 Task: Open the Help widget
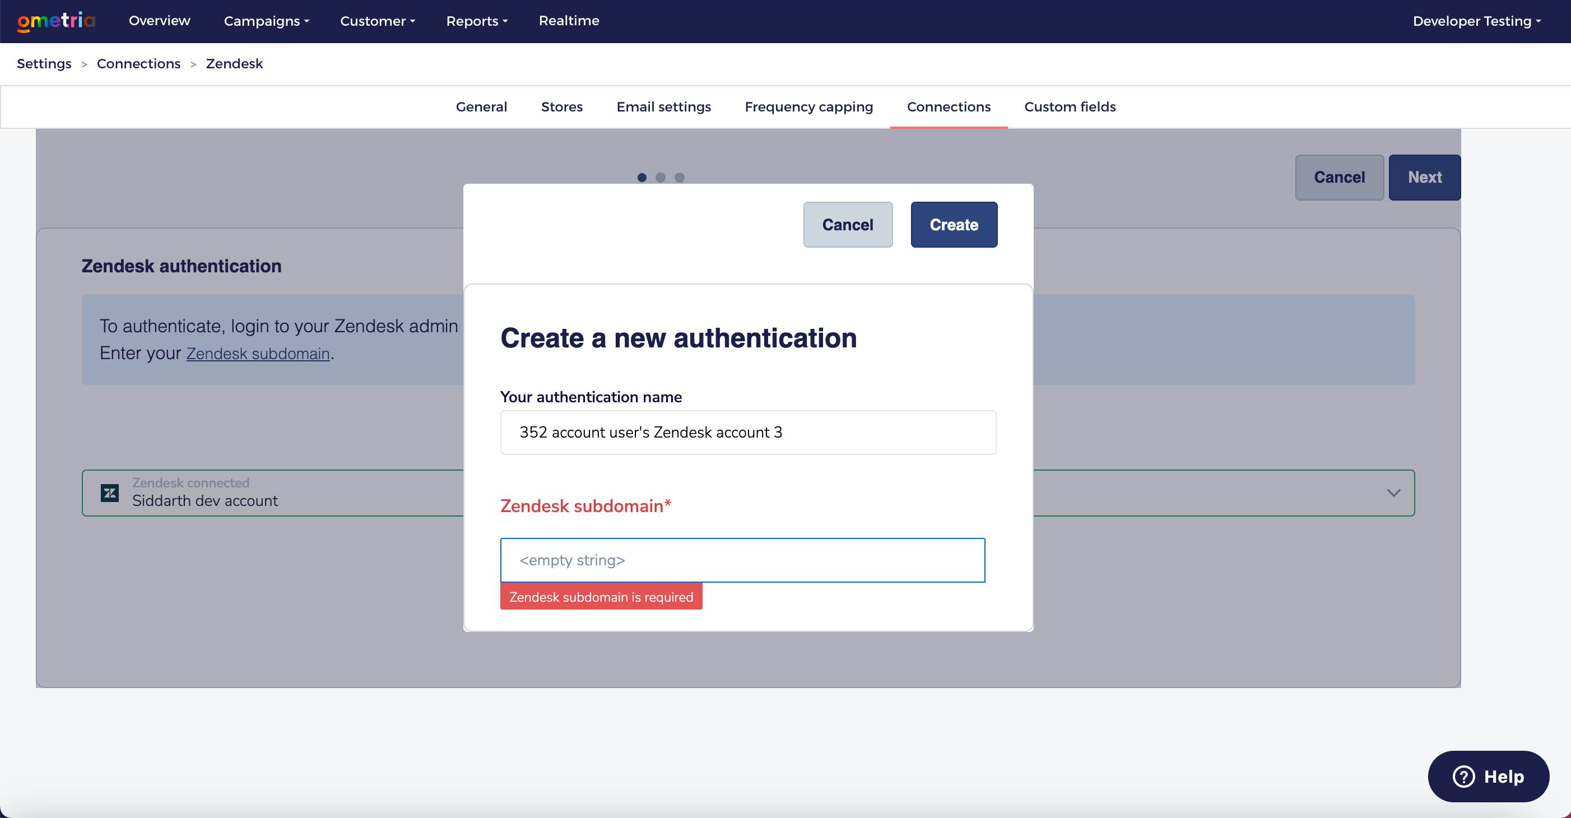(x=1488, y=777)
